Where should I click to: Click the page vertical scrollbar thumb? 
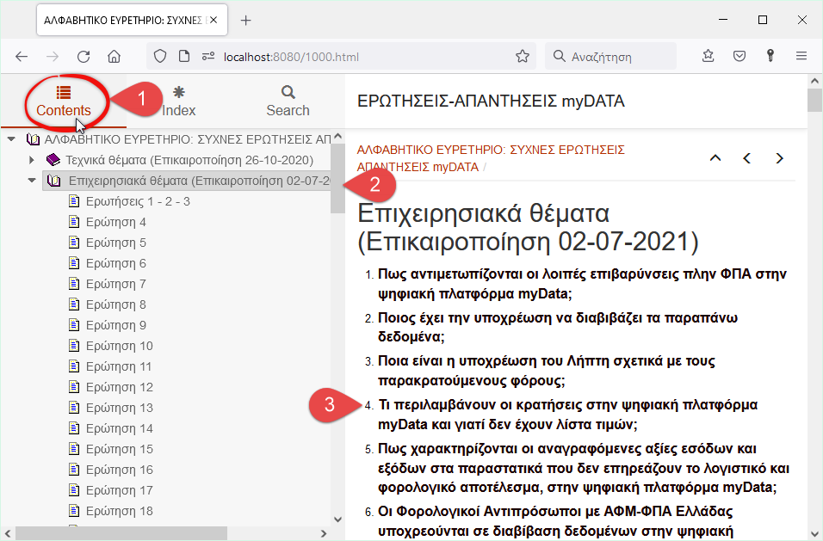click(814, 100)
